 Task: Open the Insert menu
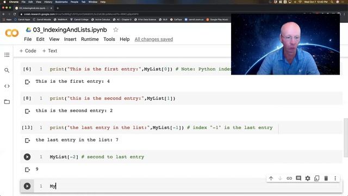[70, 39]
